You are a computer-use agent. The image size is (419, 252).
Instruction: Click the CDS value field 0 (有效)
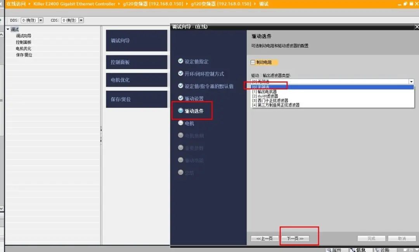[x=70, y=20]
